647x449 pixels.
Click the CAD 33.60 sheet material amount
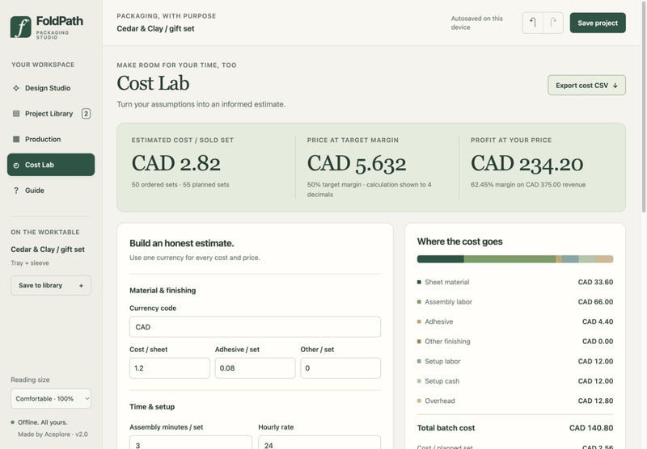[x=595, y=282]
